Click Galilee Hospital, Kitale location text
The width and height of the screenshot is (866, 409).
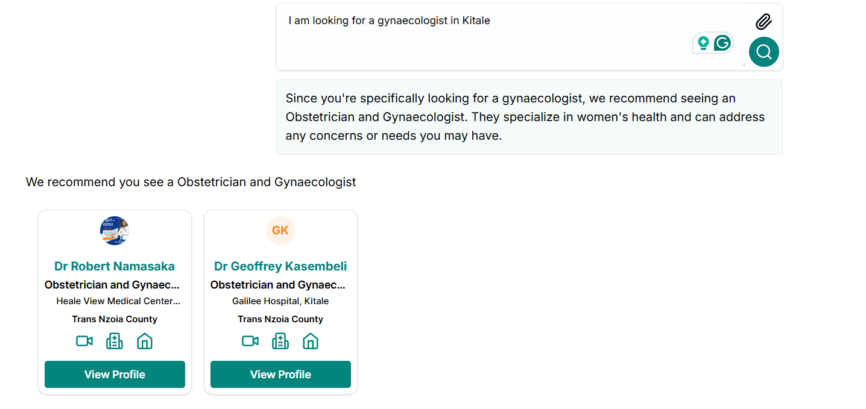click(x=280, y=301)
